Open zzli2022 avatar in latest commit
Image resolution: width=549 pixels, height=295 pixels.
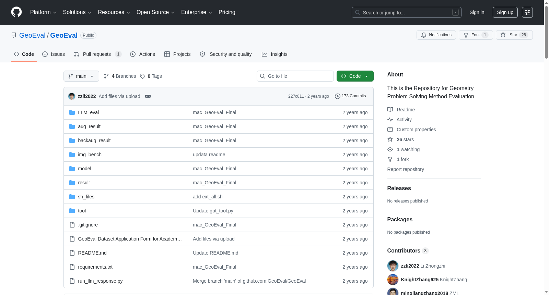coord(72,96)
